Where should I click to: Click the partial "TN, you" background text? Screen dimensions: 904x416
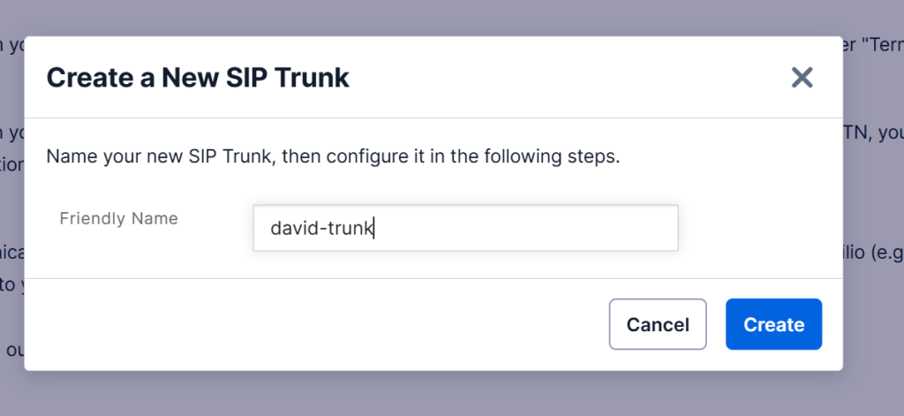(873, 133)
